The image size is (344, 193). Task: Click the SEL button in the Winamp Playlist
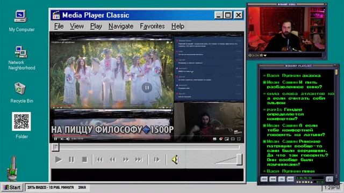click(282, 179)
